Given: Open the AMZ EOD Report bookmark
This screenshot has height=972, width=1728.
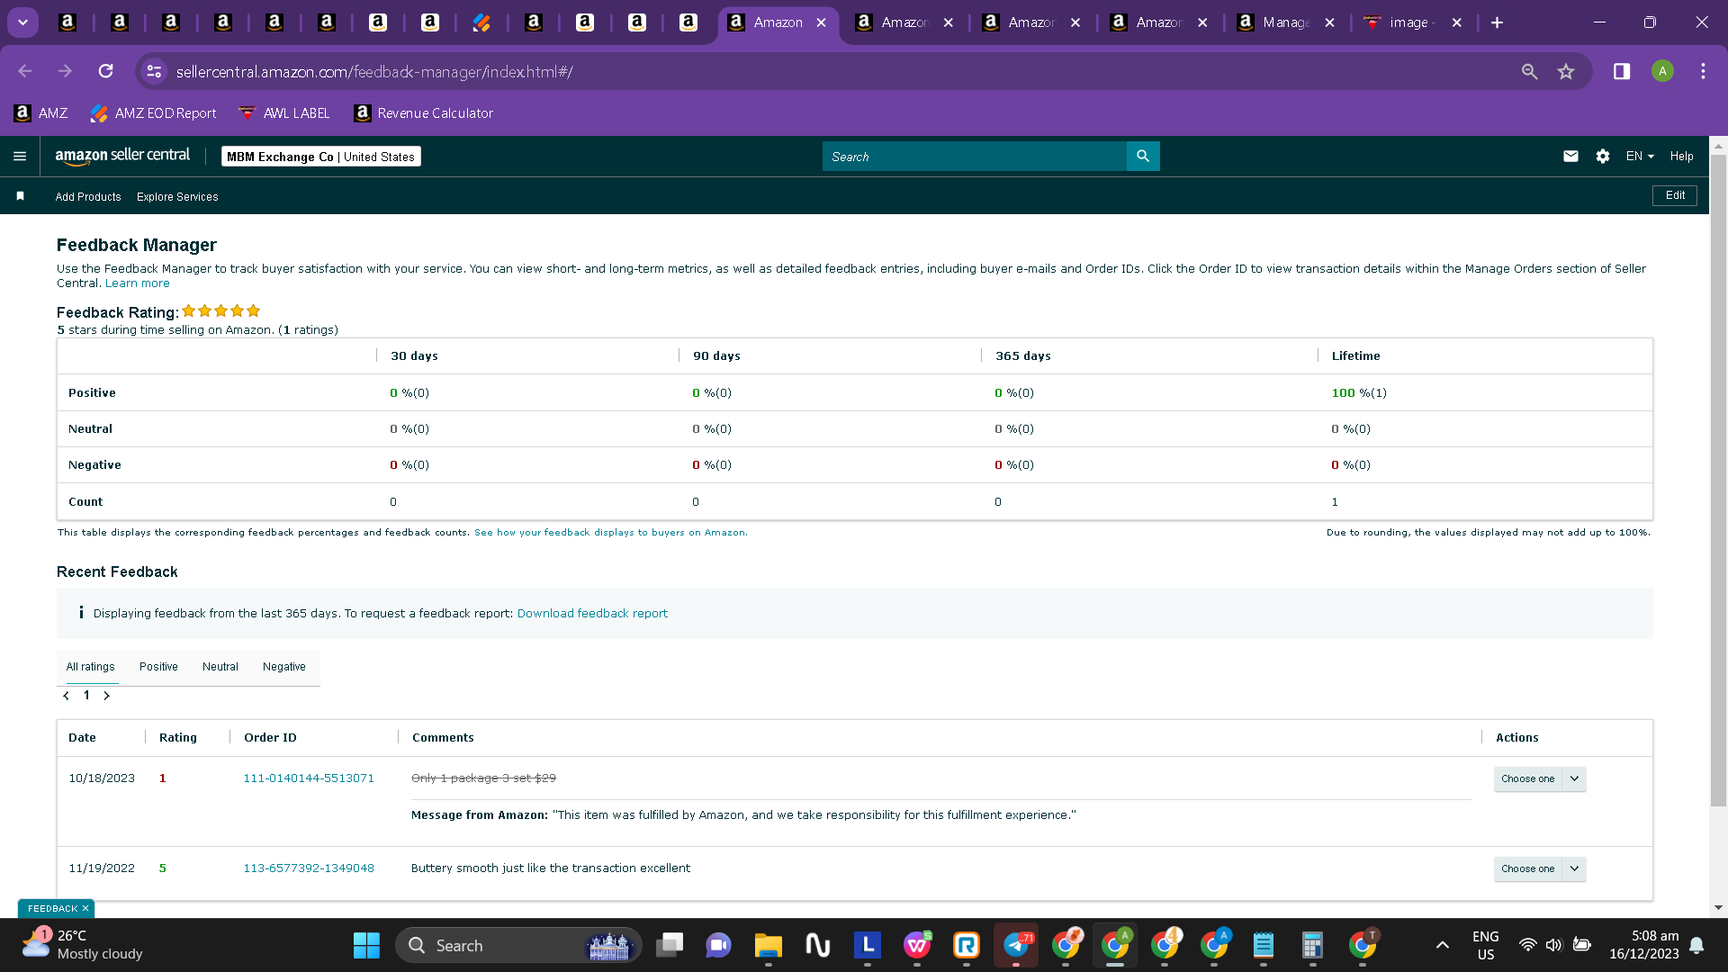Looking at the screenshot, I should click(x=154, y=113).
